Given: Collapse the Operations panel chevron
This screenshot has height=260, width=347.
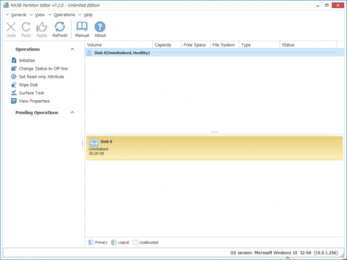Looking at the screenshot, I should (72, 49).
